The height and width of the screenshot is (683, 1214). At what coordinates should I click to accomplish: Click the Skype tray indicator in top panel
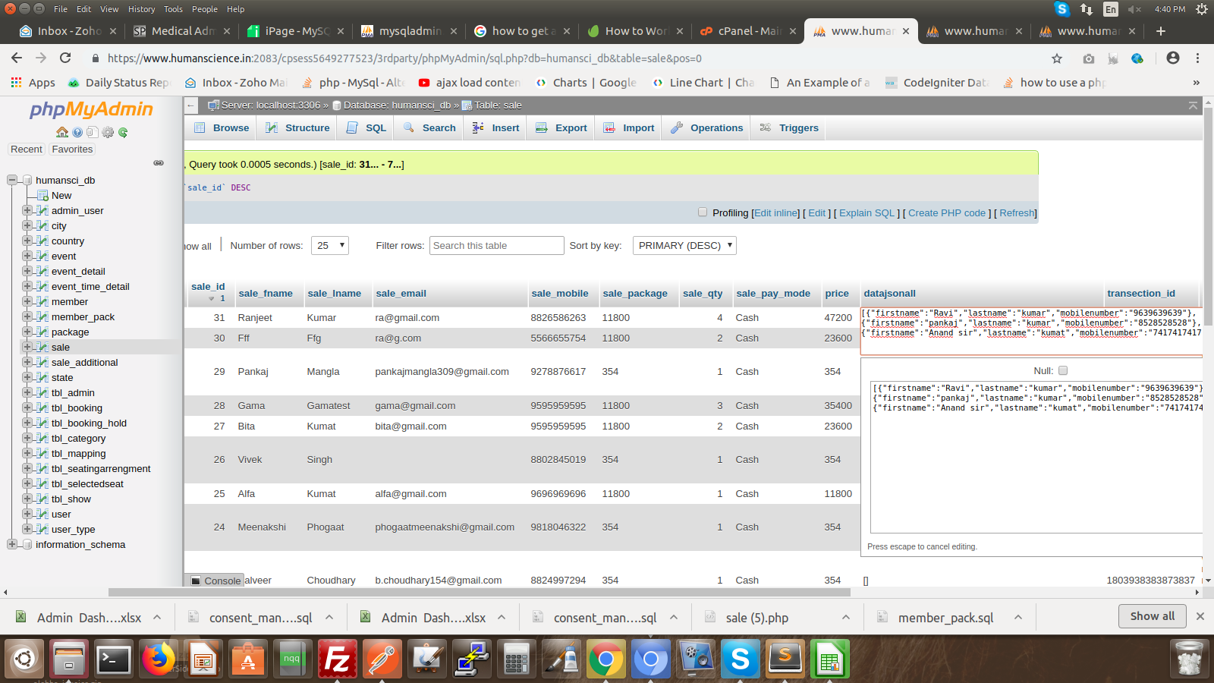[x=1062, y=9]
